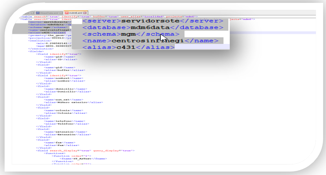Click the blue disk icon on AliasData.xml tab

click(x=37, y=13)
